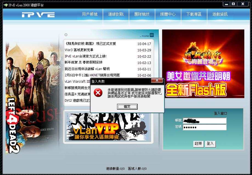This screenshot has height=175, width=252.
Task: Click the Left 4 Dead 2 poster
Action: click(x=32, y=98)
